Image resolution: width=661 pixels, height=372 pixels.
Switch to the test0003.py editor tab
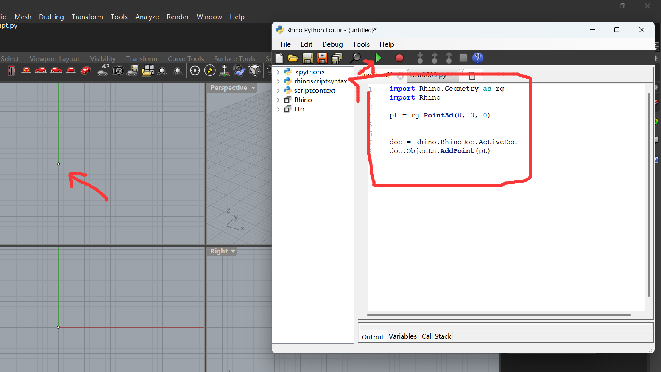click(433, 75)
